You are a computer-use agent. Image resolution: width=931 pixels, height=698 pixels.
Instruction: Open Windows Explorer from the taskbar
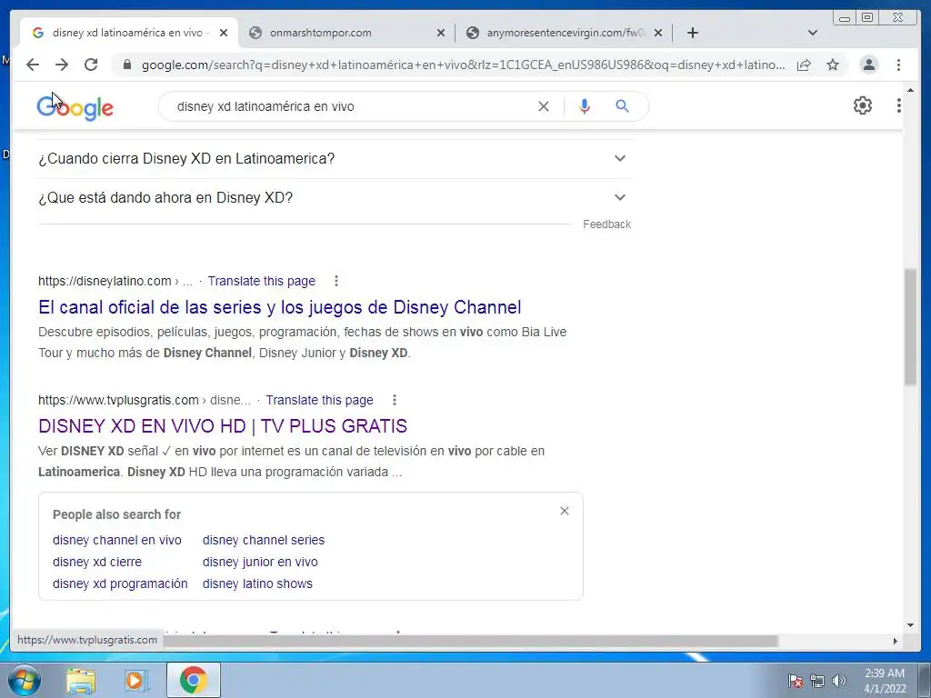(x=81, y=680)
